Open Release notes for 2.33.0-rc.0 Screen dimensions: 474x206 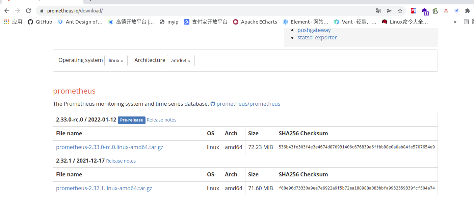pos(161,120)
